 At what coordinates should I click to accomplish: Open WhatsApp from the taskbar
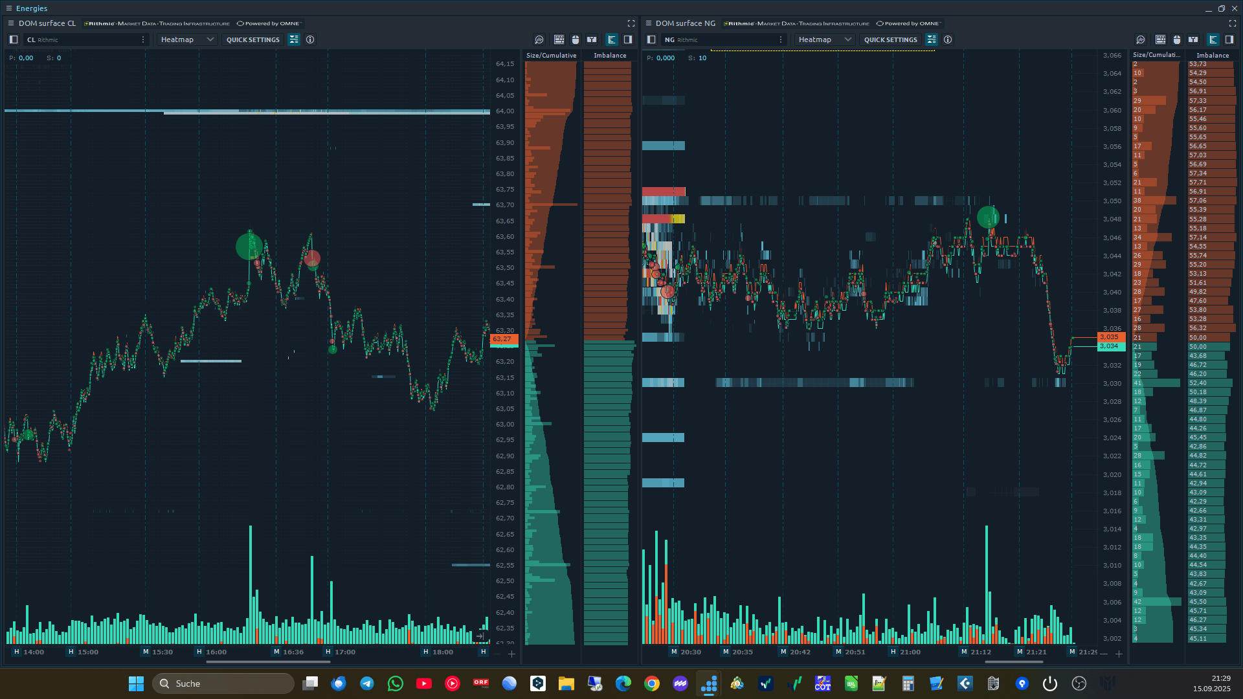click(396, 683)
